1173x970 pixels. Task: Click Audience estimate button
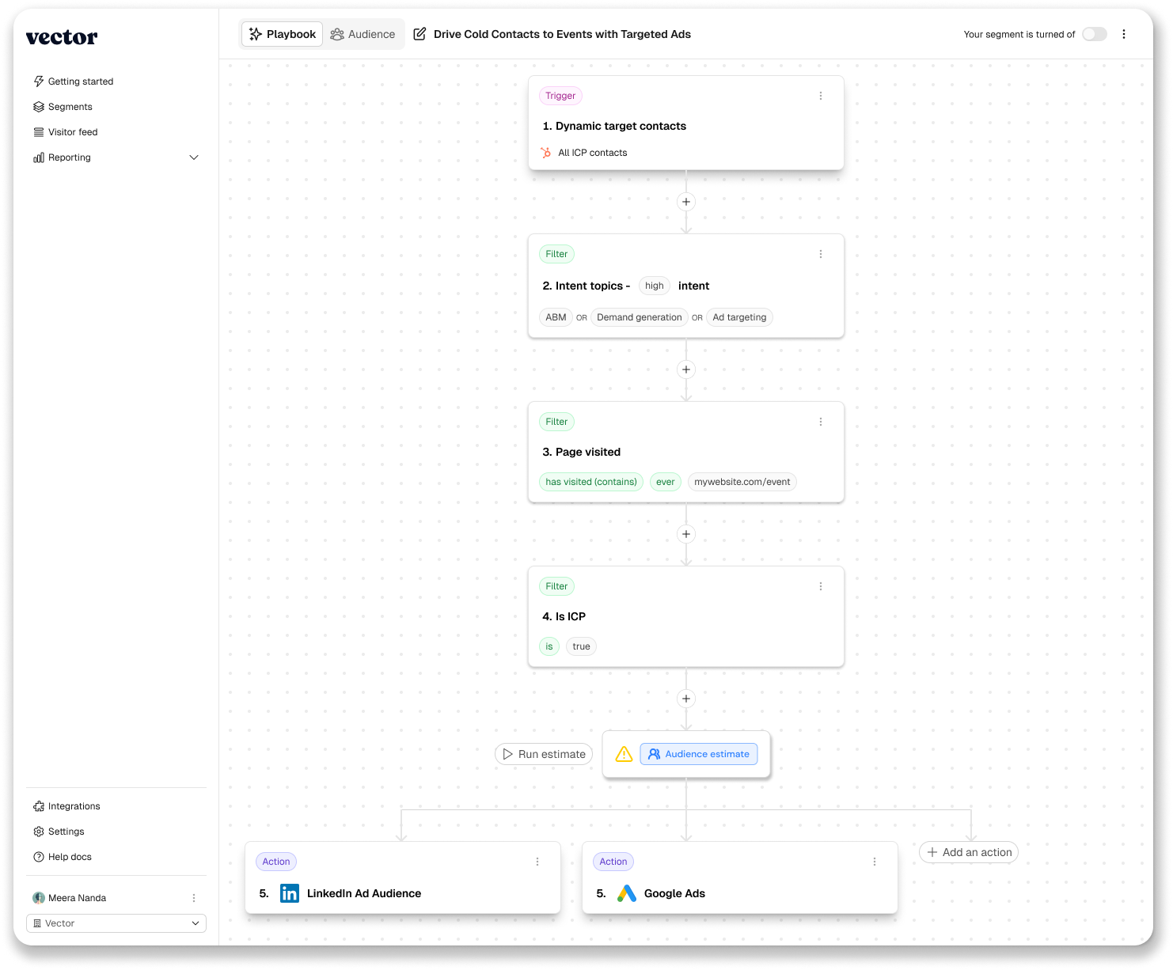click(699, 754)
